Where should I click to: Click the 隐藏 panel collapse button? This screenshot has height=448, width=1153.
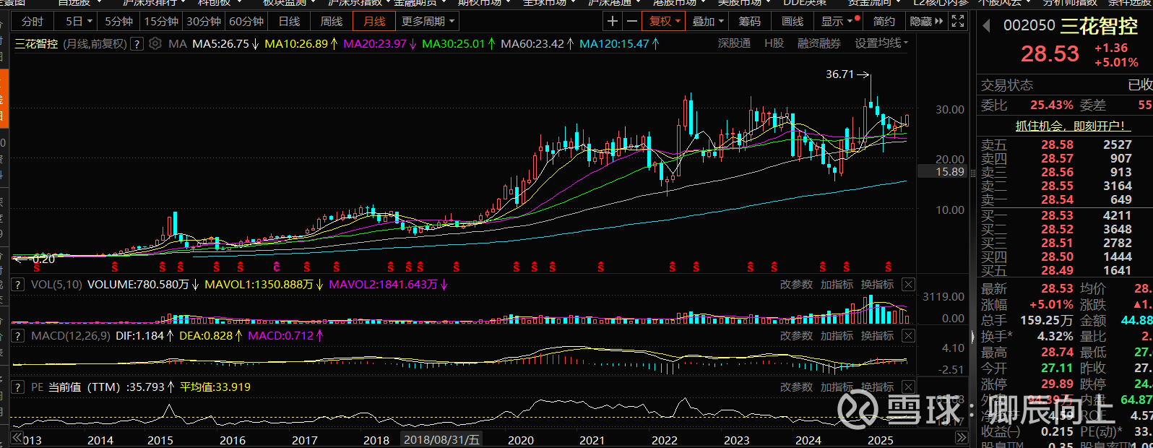pos(928,21)
